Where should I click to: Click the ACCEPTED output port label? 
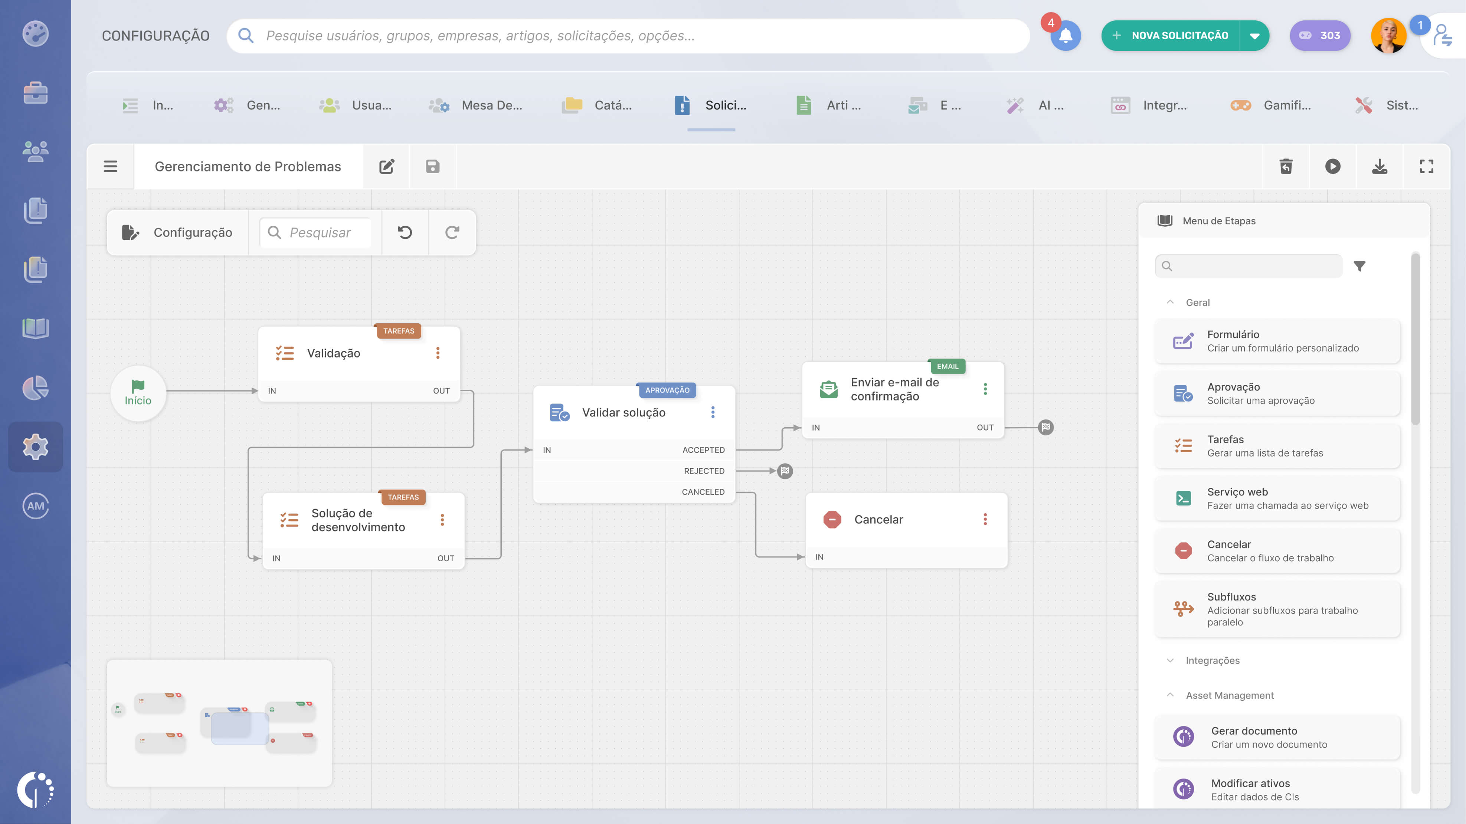[x=703, y=449]
